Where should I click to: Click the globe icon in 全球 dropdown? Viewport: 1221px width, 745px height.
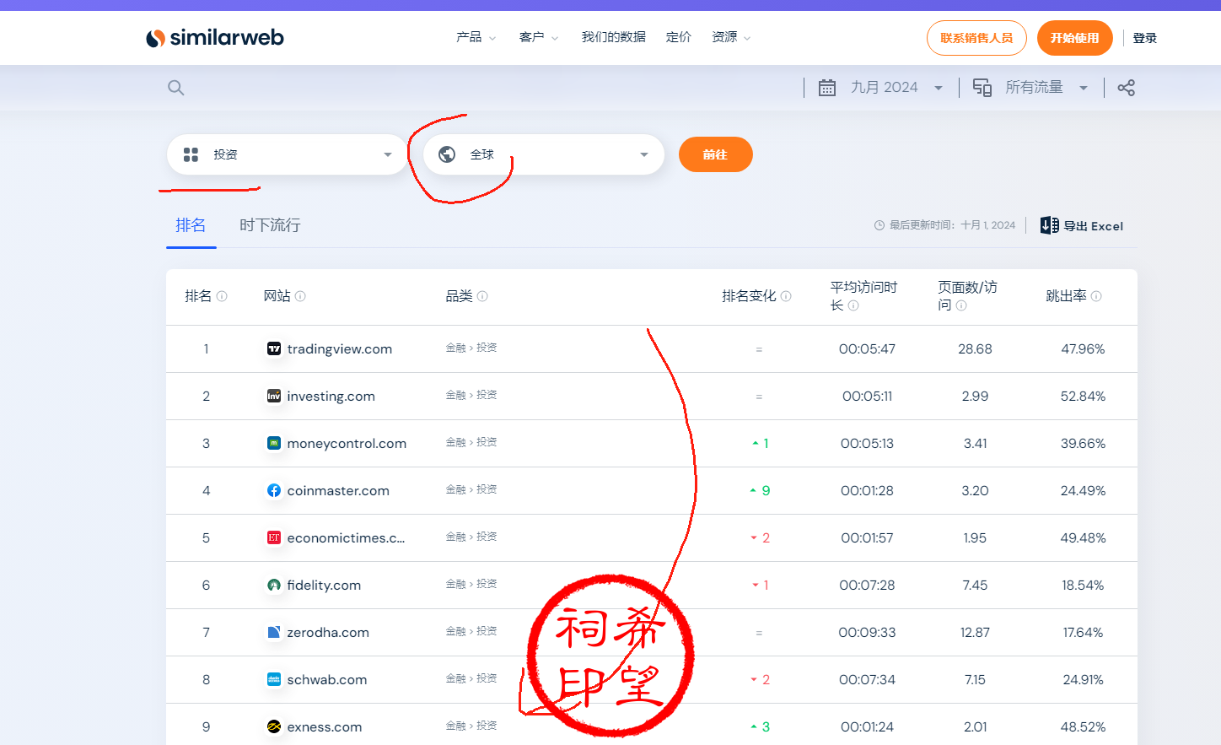pos(448,154)
